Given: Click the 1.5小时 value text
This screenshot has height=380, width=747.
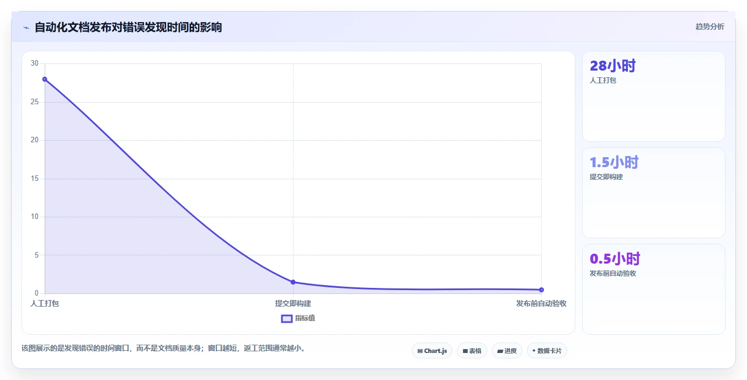Looking at the screenshot, I should [614, 162].
